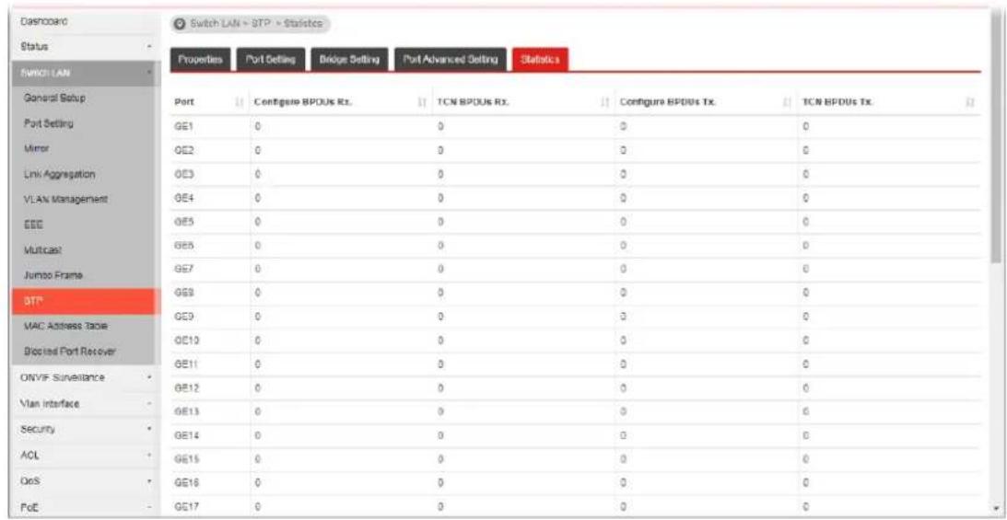The width and height of the screenshot is (1007, 520).
Task: Expand the Security menu
Action: point(149,428)
